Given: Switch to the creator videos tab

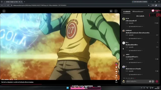Looking at the screenshot, I should pos(138,11).
